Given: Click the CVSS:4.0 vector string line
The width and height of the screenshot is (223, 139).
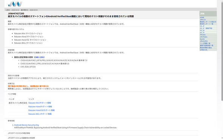Looking at the screenshot, I should pyautogui.click(x=54, y=60).
